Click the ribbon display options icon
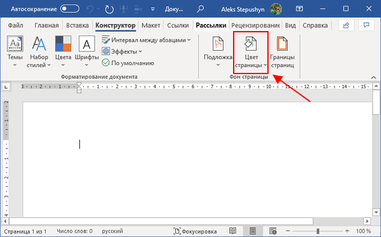Screen dimensions: 381x237 [299, 9]
